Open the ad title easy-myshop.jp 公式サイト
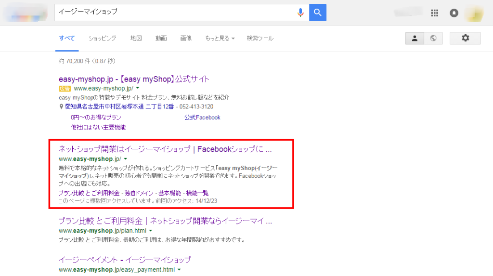 click(x=134, y=79)
